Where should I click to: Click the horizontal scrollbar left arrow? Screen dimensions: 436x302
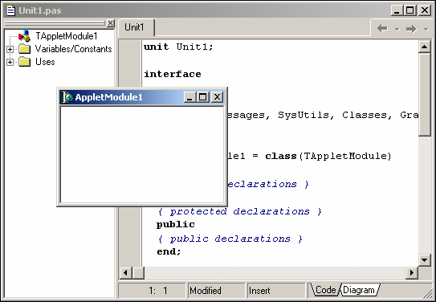coord(125,272)
